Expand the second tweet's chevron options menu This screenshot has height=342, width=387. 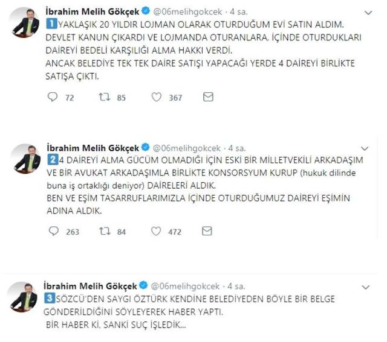click(x=365, y=148)
